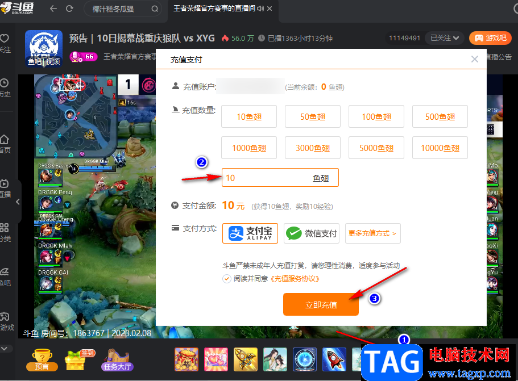Select the 3000鱼翅 amount

(x=313, y=148)
